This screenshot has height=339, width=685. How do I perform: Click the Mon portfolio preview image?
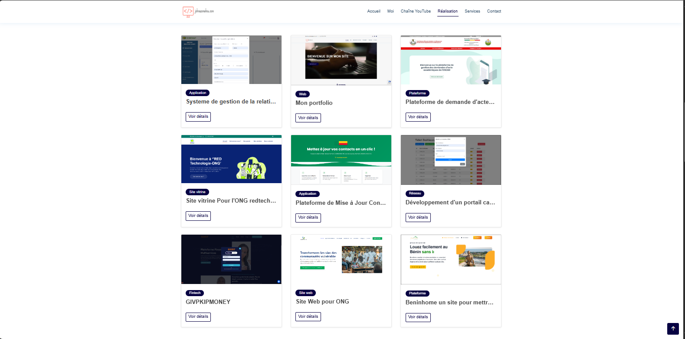(x=341, y=60)
